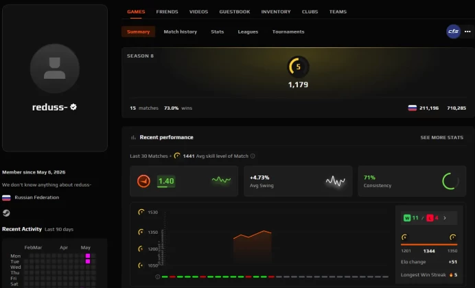The image size is (475, 288).
Task: Click the +4.73% Avg Swing value
Action: [x=259, y=178]
